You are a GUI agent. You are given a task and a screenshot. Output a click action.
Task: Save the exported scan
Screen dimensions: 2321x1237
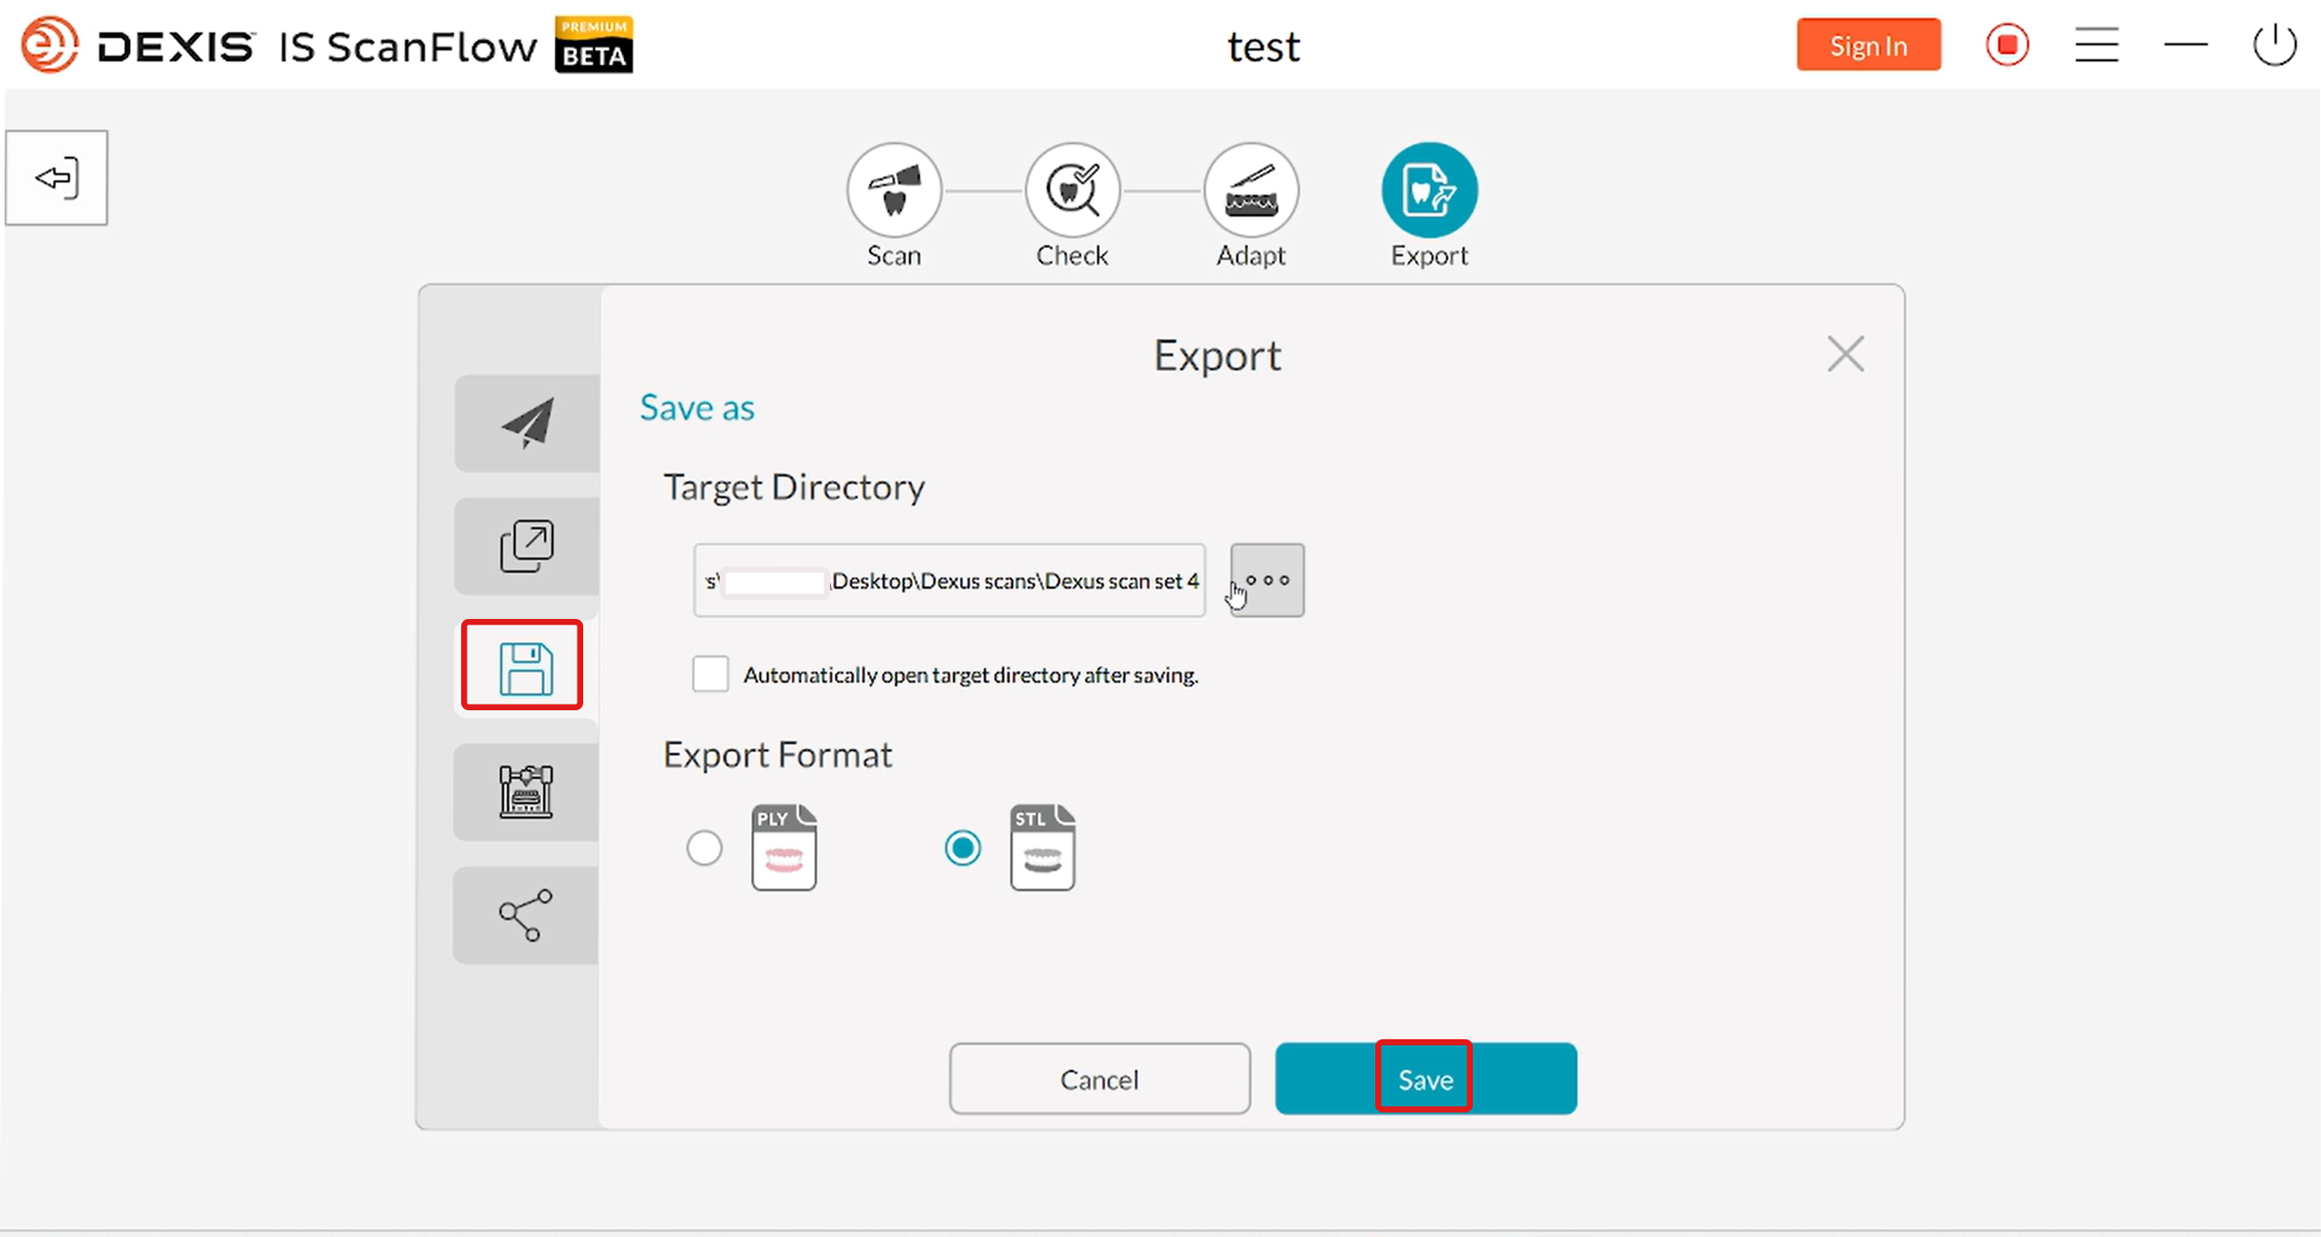1424,1078
